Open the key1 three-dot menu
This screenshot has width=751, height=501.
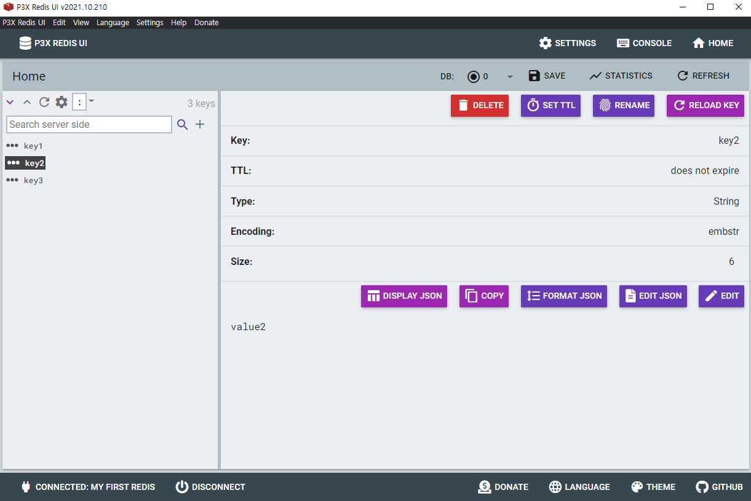point(12,146)
